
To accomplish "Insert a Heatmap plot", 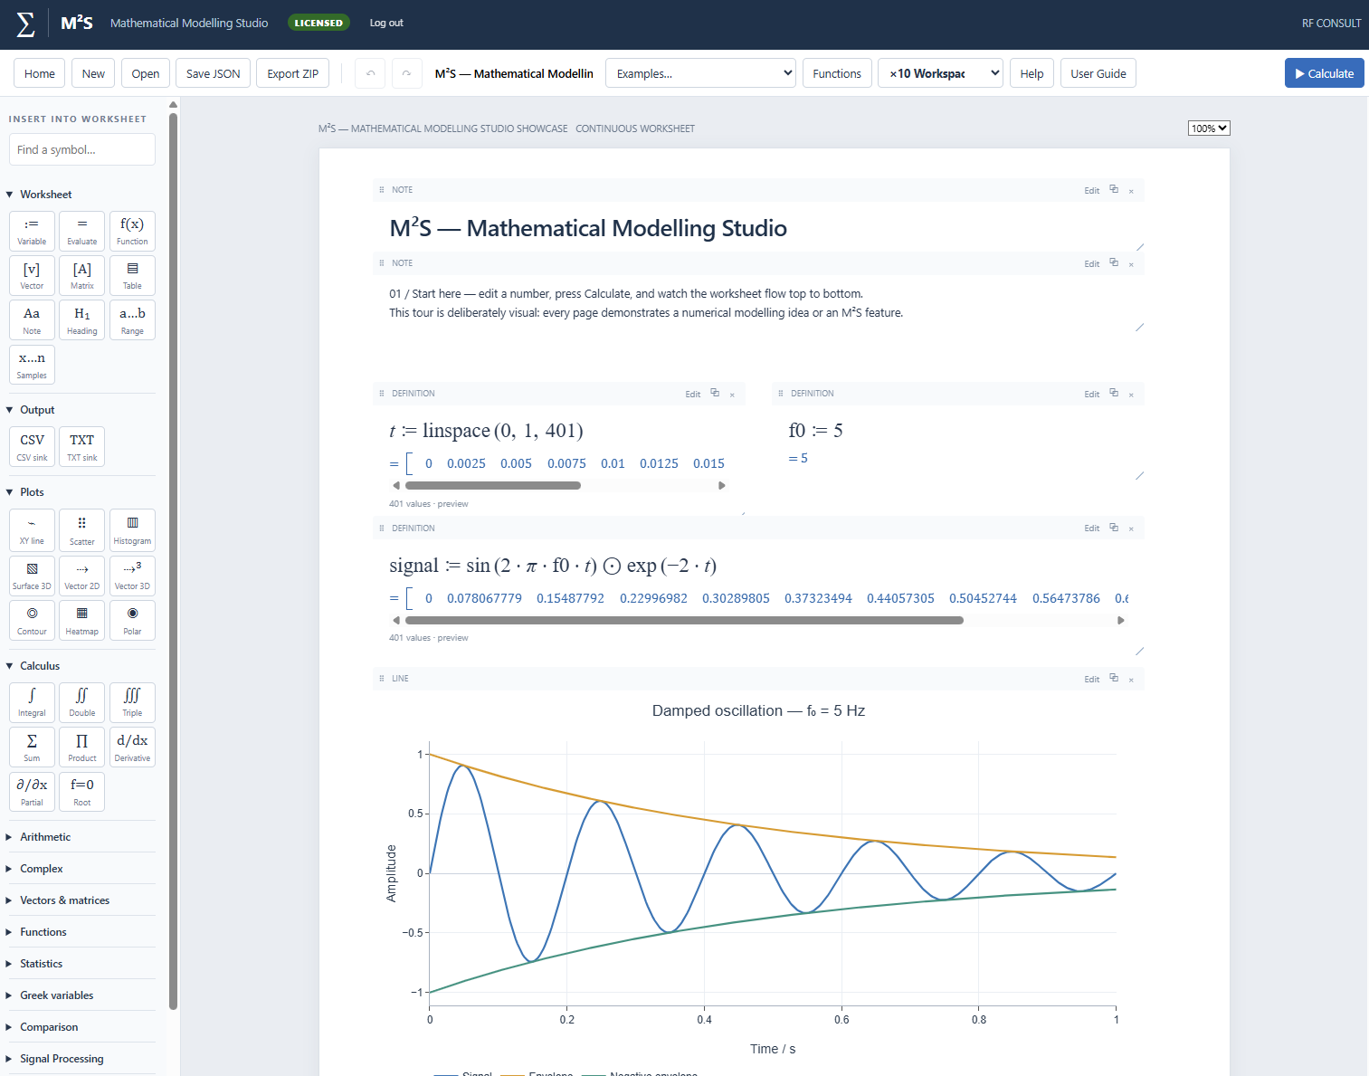I will click(81, 620).
